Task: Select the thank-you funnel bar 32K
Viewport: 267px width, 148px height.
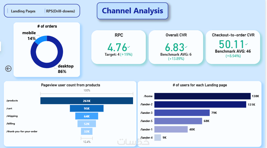Action: [87, 131]
